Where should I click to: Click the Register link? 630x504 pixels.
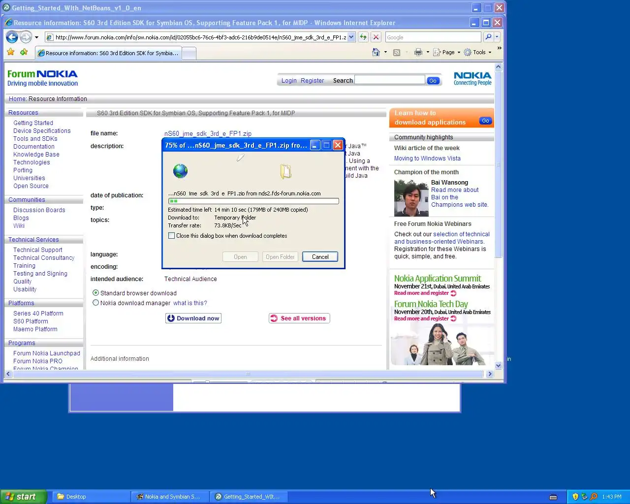pyautogui.click(x=312, y=81)
